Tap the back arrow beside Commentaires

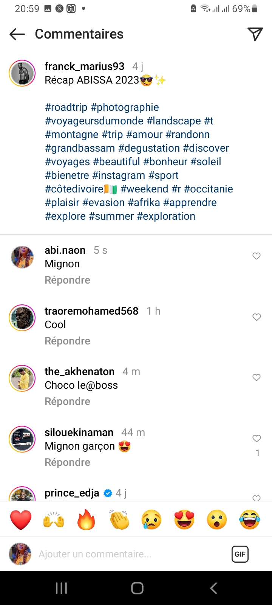(x=17, y=34)
